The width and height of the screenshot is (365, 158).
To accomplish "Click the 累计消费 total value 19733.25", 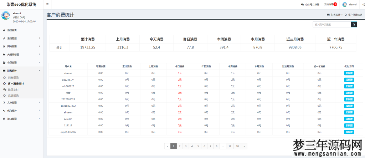I will tap(88, 47).
